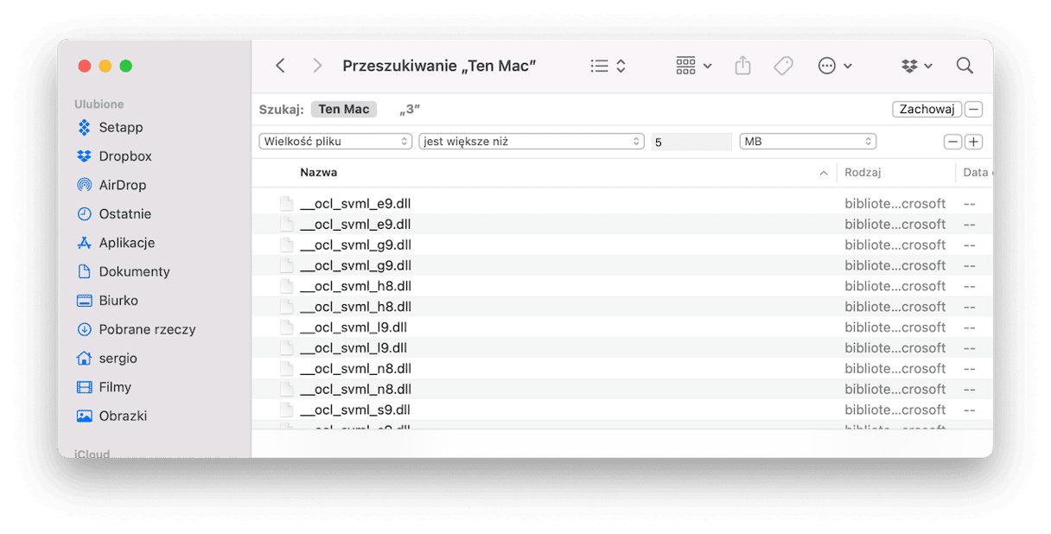
Task: Click the tag icon in toolbar
Action: click(783, 66)
